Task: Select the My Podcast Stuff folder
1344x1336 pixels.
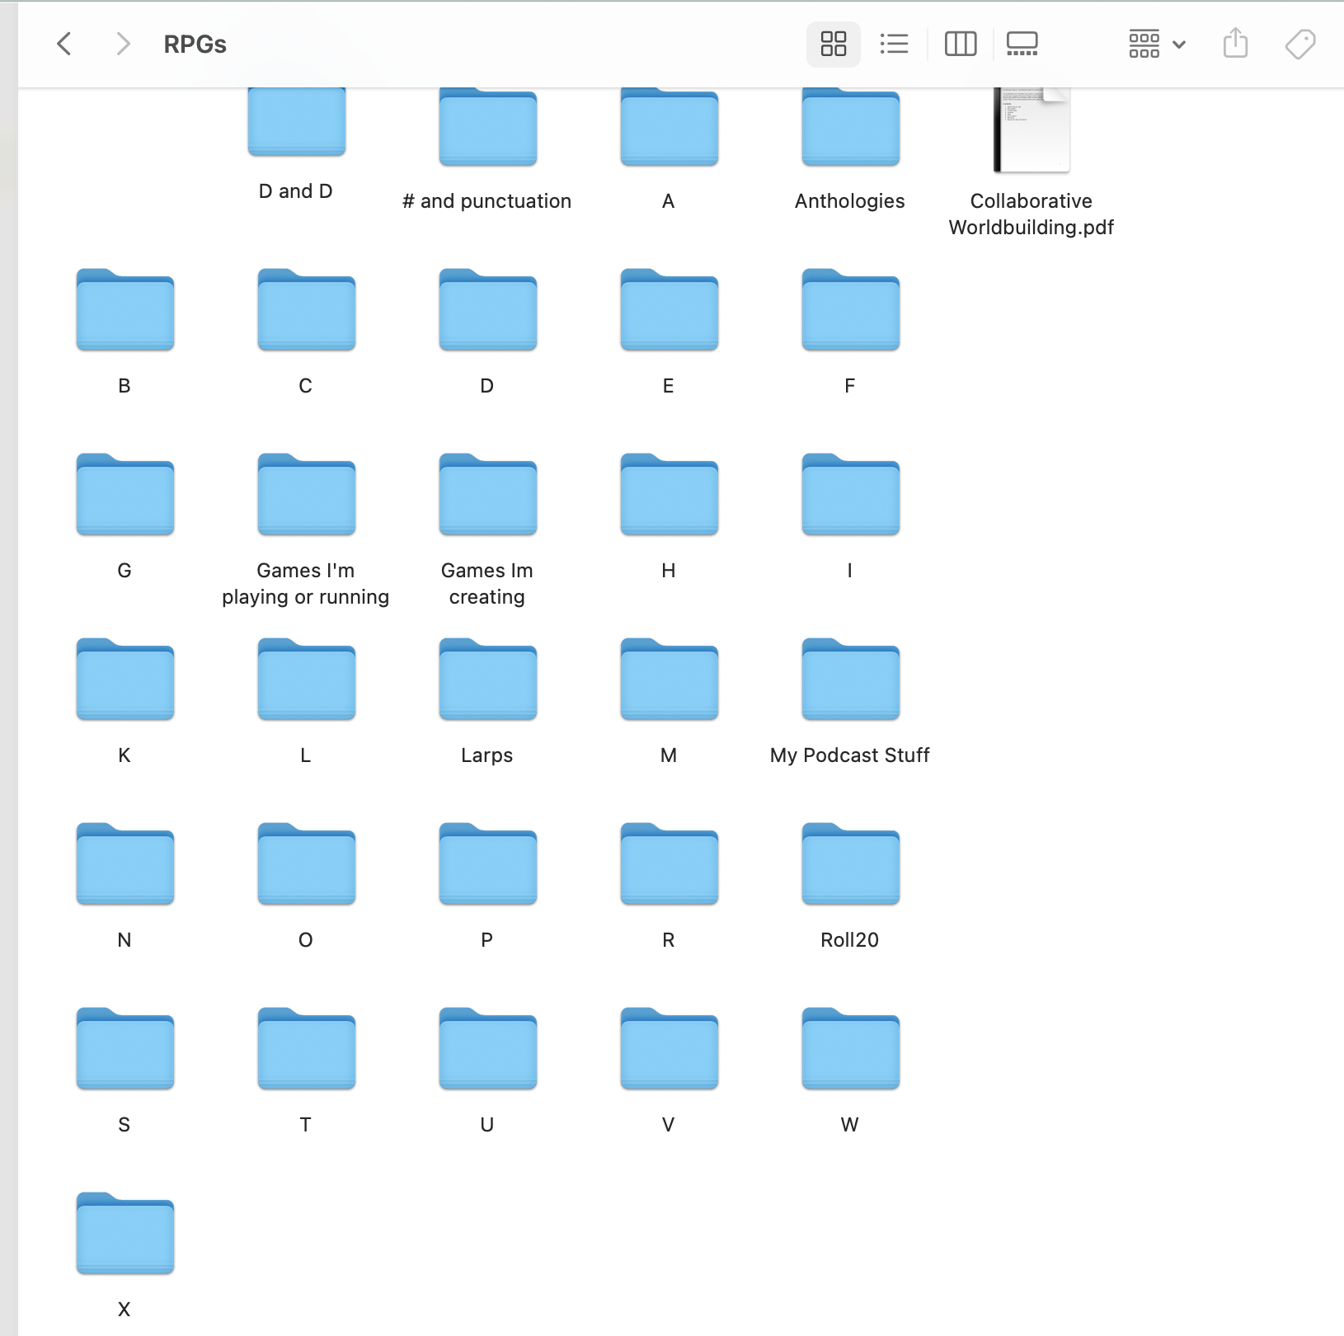Action: (x=850, y=680)
